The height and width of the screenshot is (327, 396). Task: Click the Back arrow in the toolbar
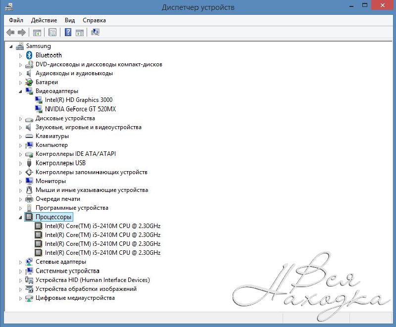(10, 33)
